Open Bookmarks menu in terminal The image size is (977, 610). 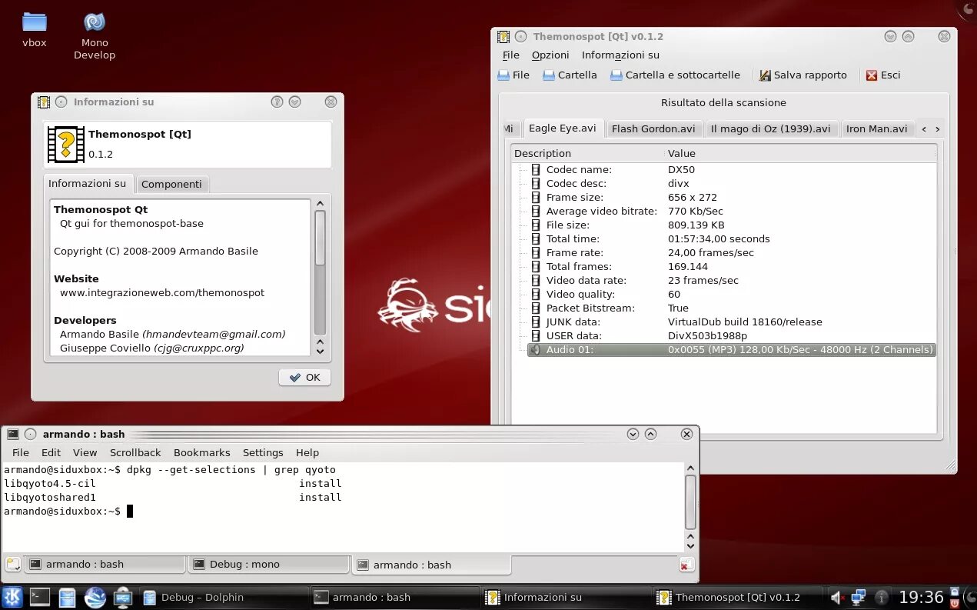coord(201,452)
